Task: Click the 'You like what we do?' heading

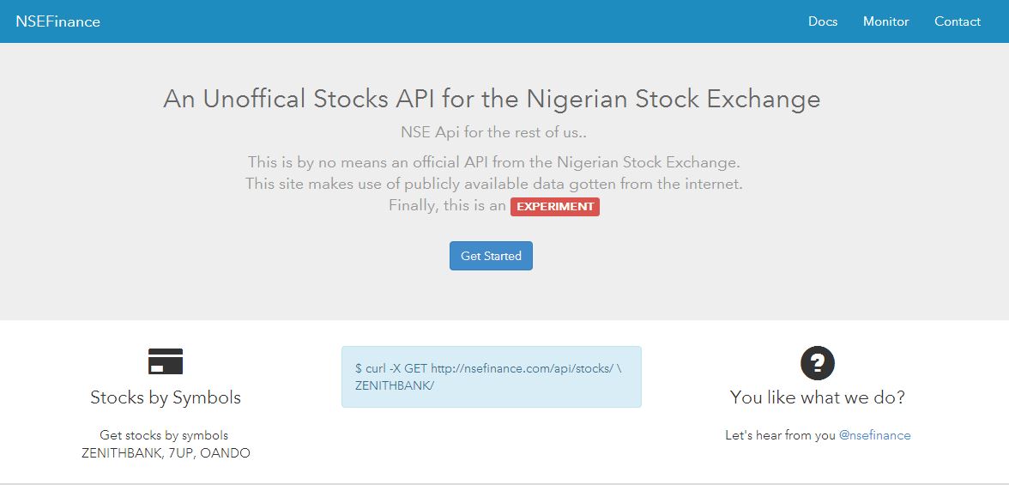Action: [x=817, y=397]
